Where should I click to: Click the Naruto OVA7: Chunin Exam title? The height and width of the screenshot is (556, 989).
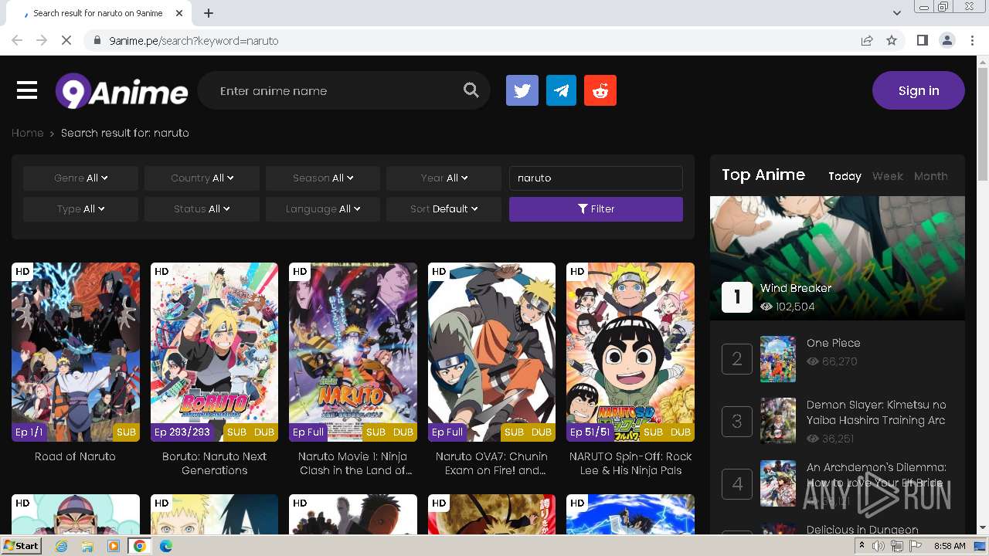pyautogui.click(x=491, y=463)
